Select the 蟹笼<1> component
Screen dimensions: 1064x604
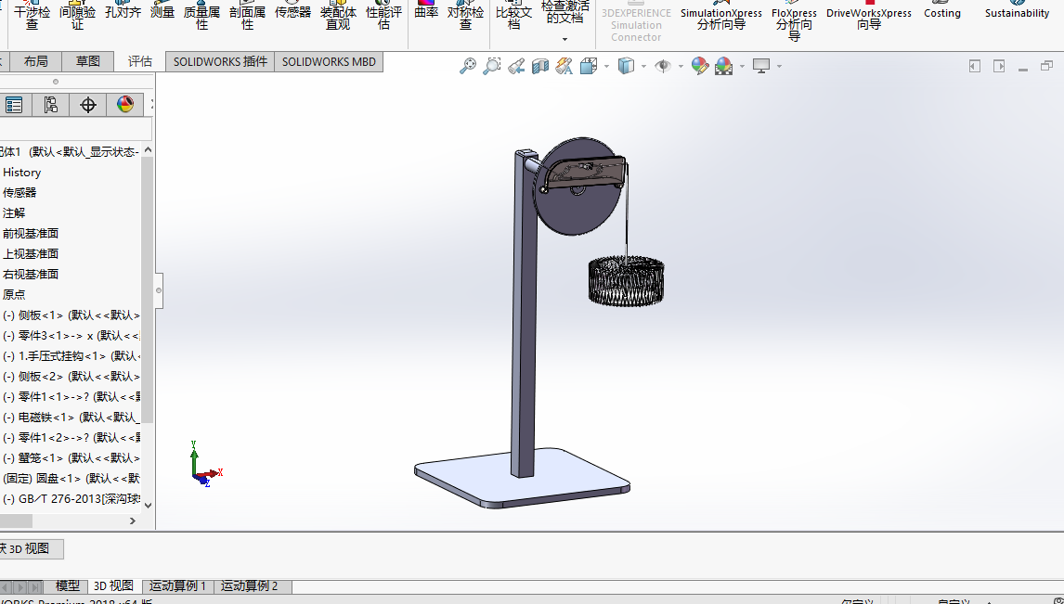[x=71, y=457]
